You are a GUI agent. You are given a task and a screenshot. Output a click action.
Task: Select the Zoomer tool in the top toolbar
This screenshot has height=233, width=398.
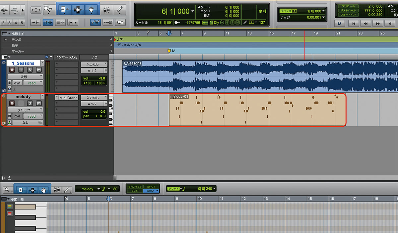pos(49,10)
